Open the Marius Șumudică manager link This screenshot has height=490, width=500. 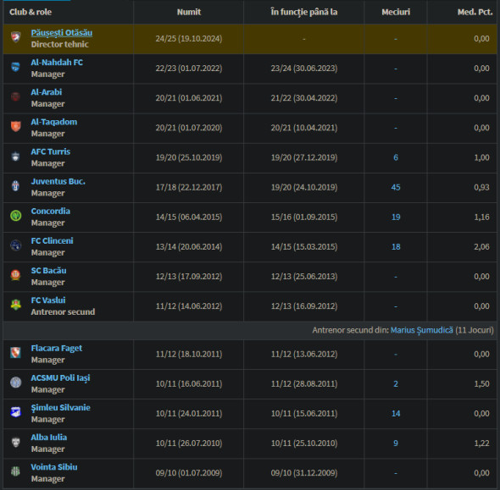click(421, 330)
